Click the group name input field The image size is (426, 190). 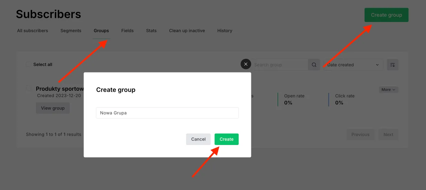click(x=167, y=113)
